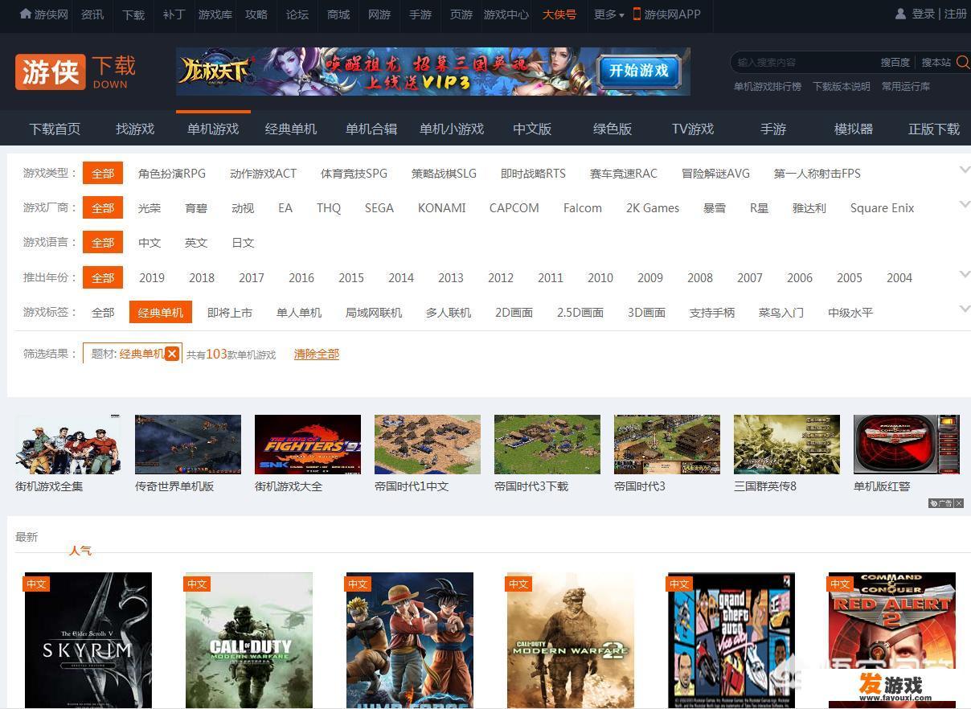Click the 游侠下载 logo
Viewport: 971px width, 709px height.
point(76,72)
